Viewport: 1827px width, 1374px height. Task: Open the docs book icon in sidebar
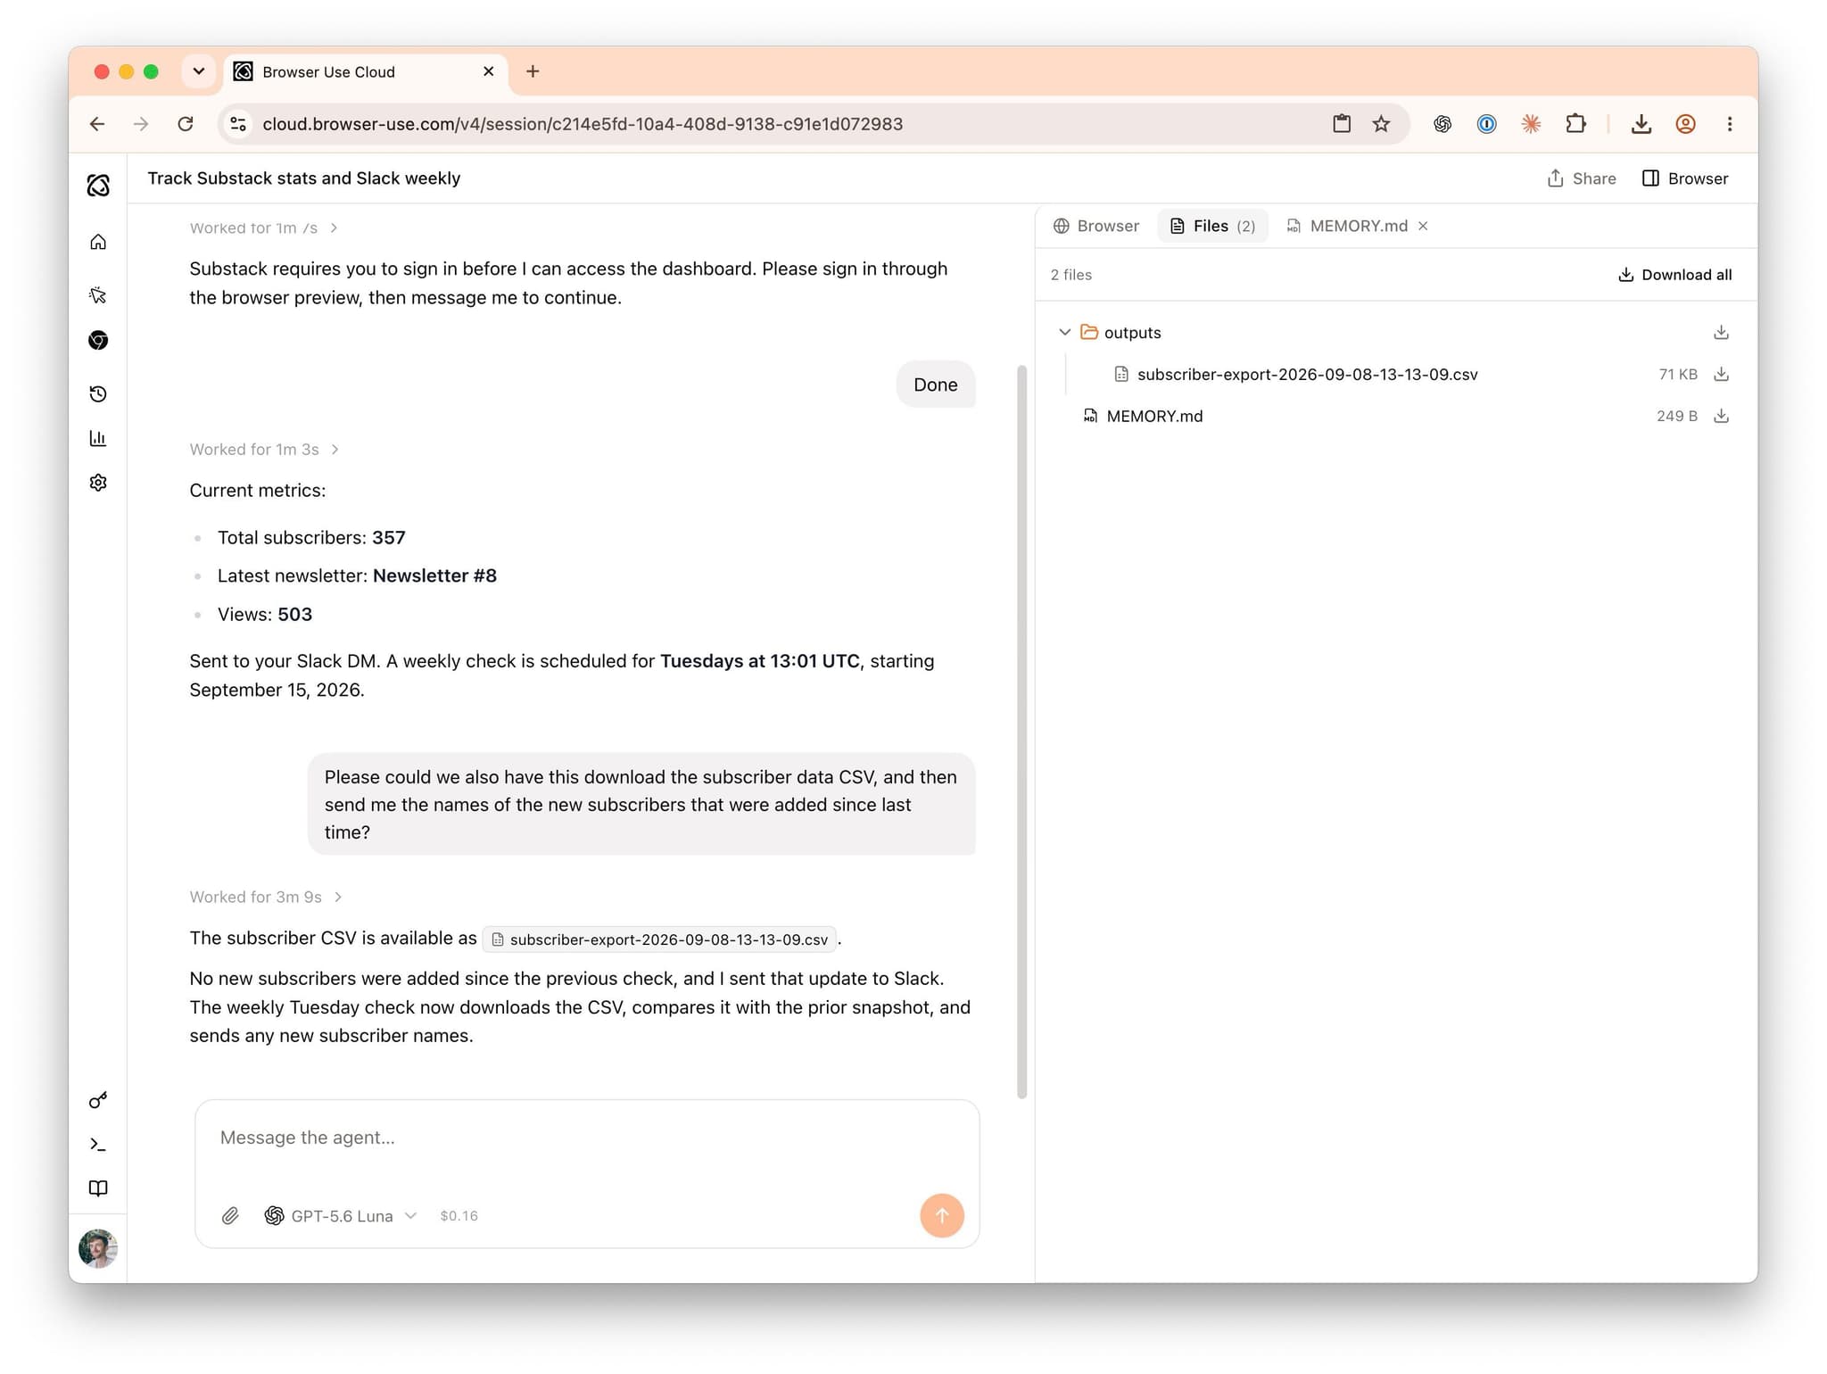(x=98, y=1188)
